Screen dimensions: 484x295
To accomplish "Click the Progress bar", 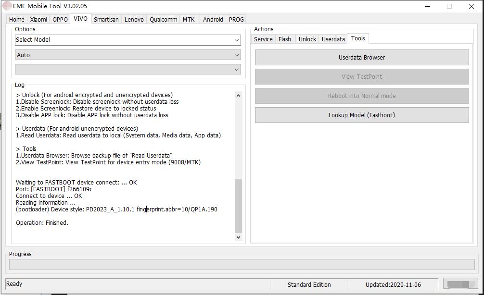I will click(242, 264).
